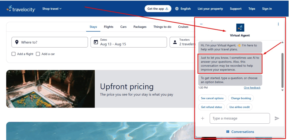
Task: Check the Add a car checkbox
Action: point(38,54)
